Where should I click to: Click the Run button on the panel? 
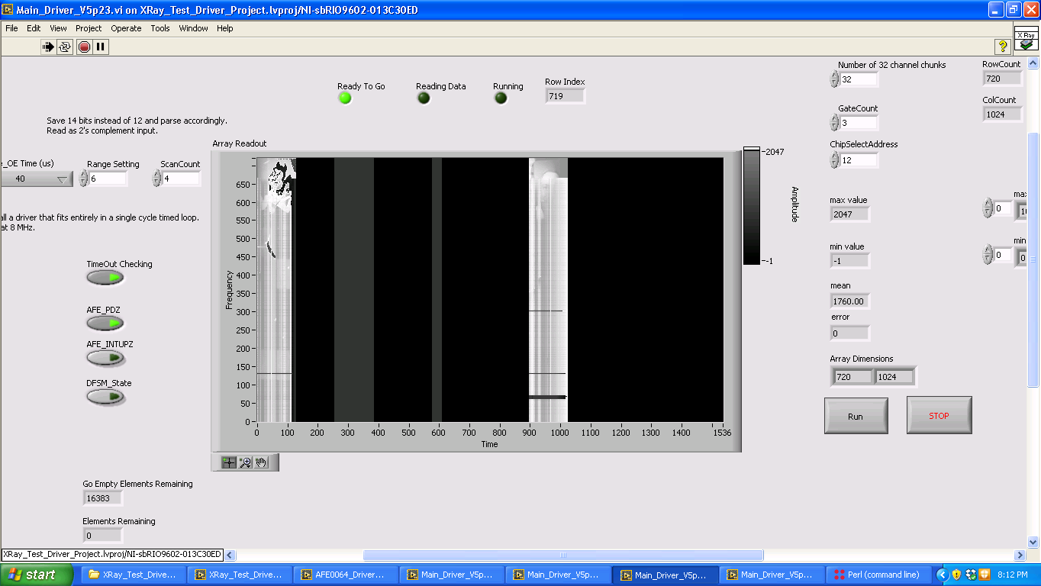pyautogui.click(x=856, y=416)
